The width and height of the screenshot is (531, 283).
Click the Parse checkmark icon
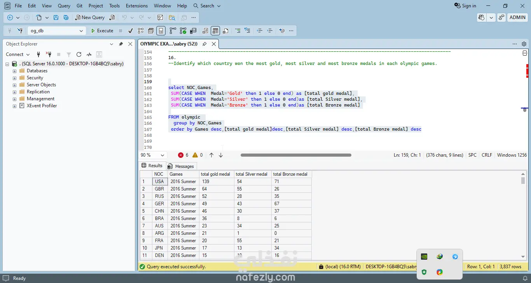131,31
